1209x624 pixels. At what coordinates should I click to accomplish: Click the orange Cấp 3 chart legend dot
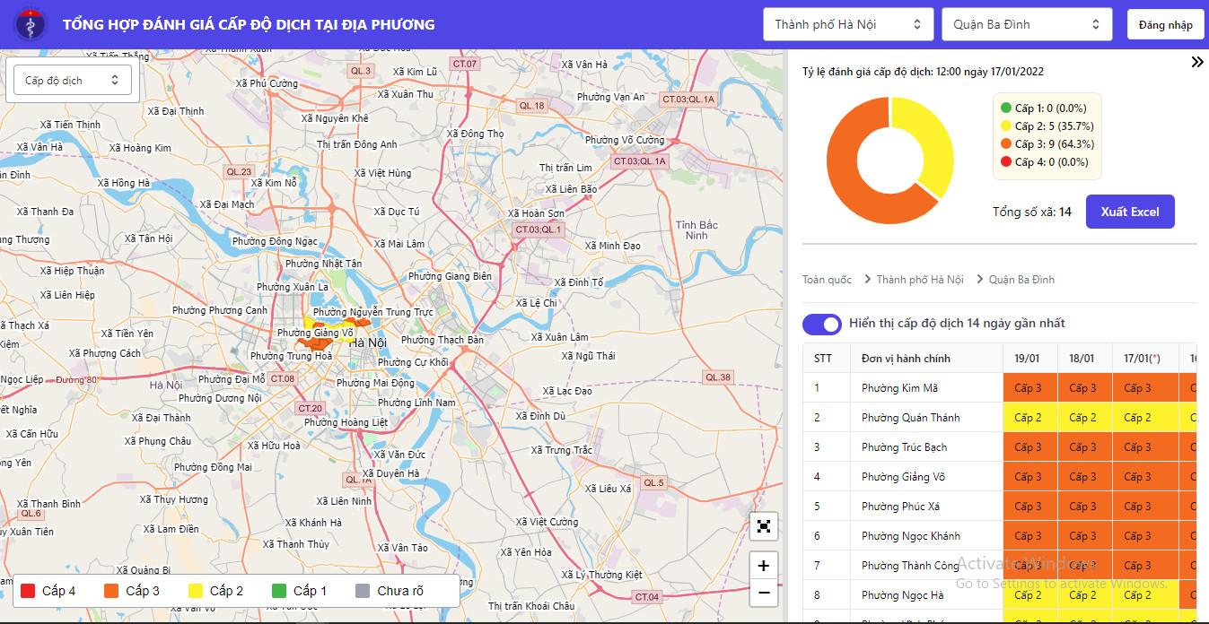tap(1006, 144)
